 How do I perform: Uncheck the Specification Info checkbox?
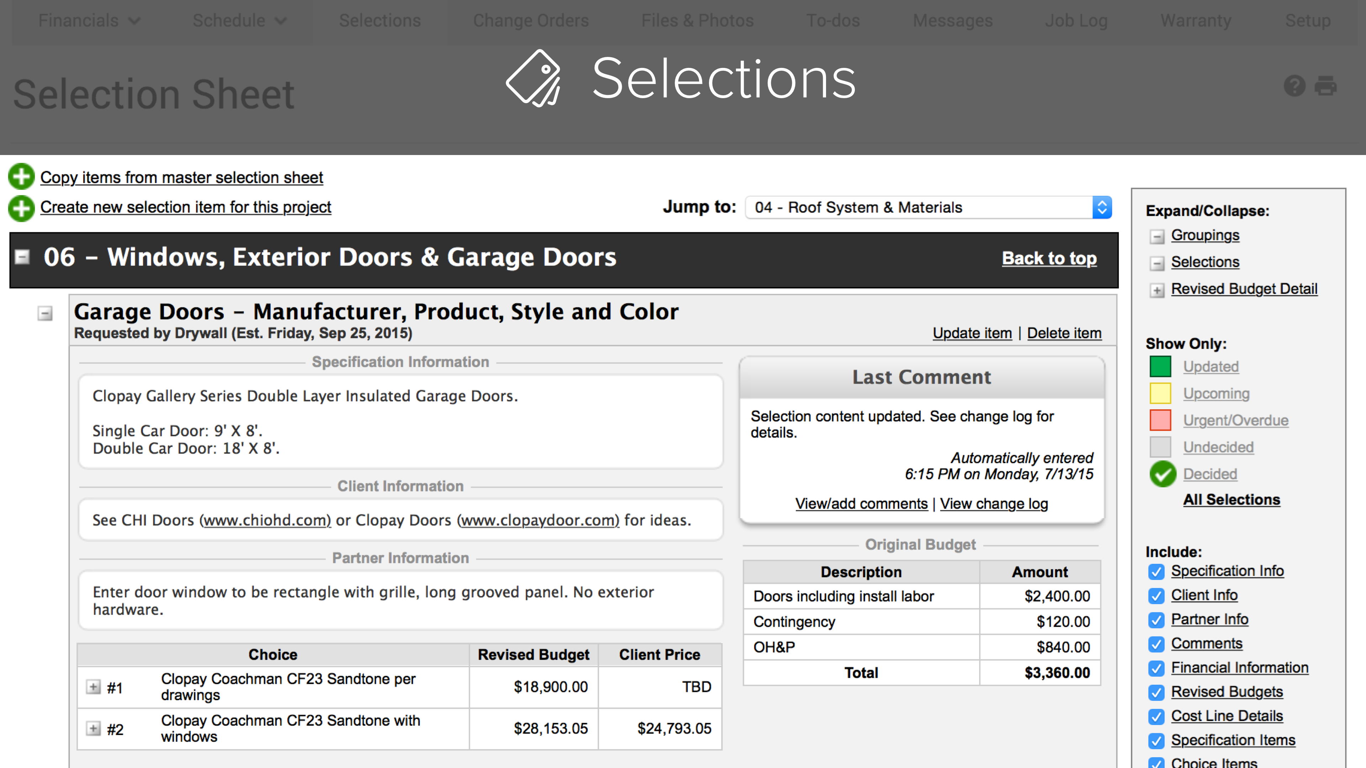click(1156, 572)
